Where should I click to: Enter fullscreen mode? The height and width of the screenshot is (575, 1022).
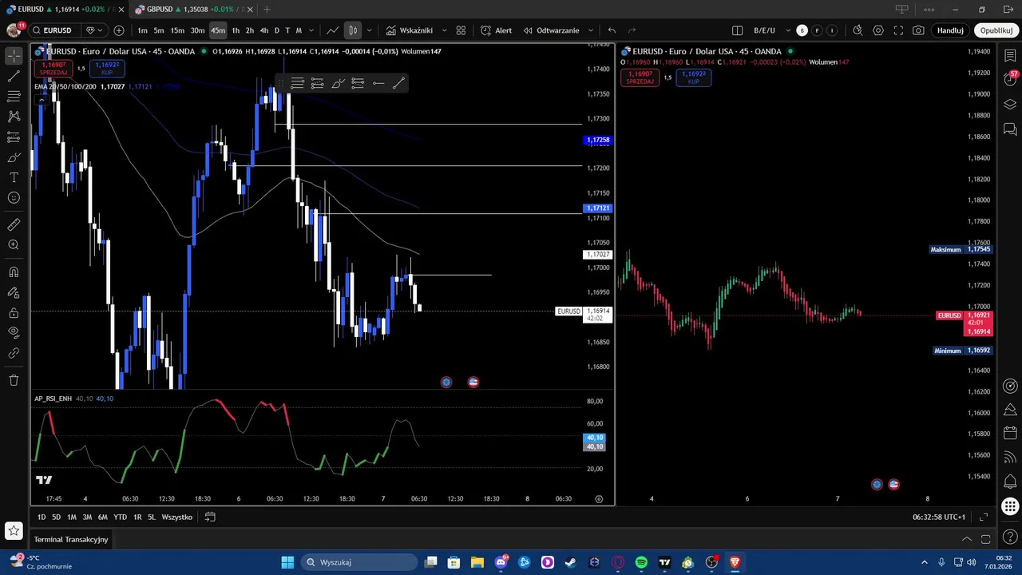click(x=898, y=30)
